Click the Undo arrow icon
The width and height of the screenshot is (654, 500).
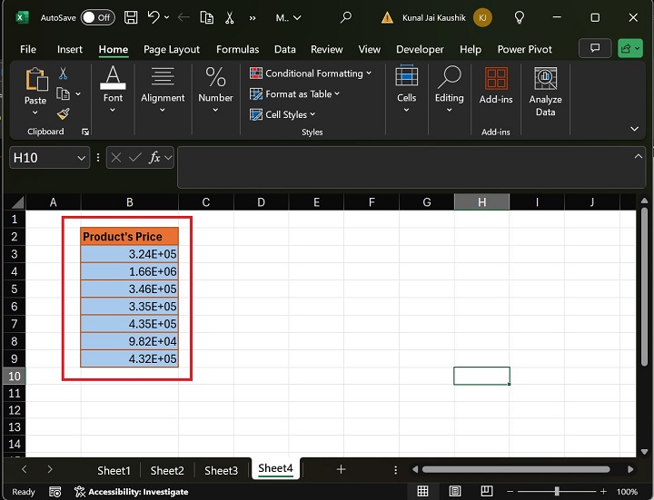point(154,17)
